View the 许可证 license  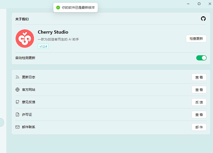(199, 115)
